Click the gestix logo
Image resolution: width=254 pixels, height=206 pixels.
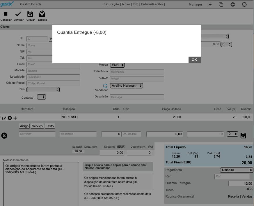click(7, 4)
